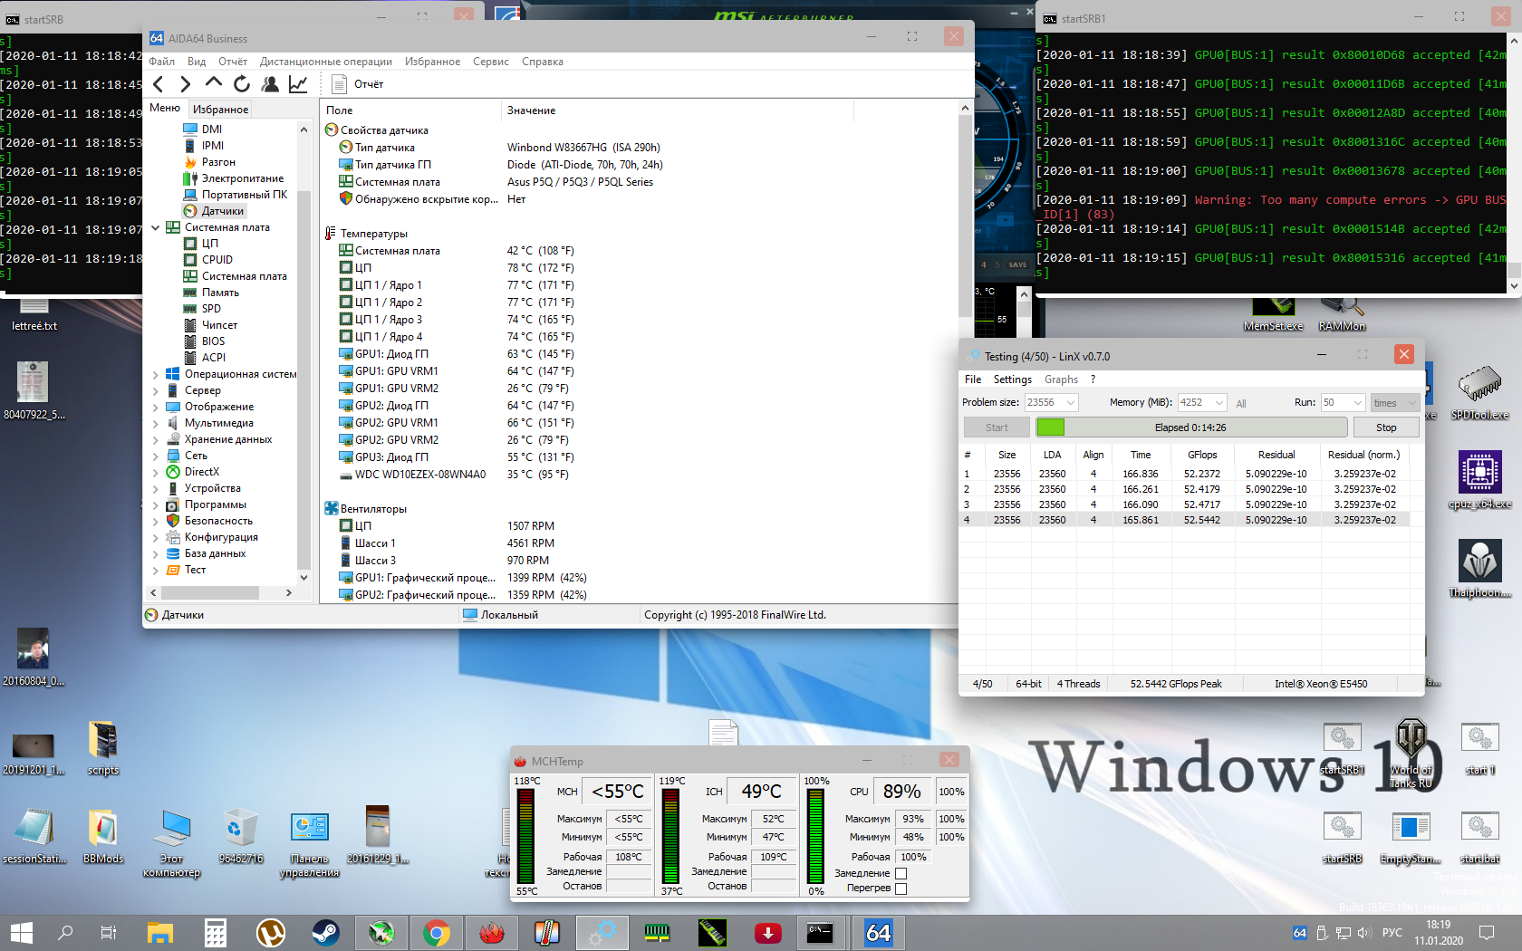1522x951 pixels.
Task: Open the File menu in LinX
Action: coord(973,379)
